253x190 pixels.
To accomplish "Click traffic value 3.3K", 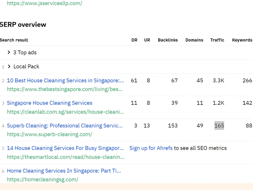I will [219, 81].
